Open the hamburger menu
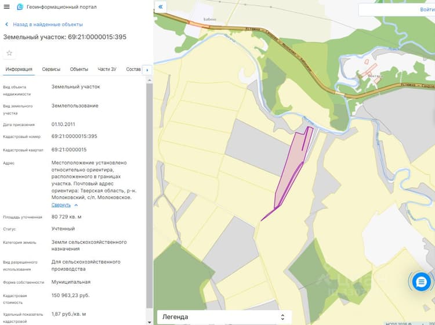The width and height of the screenshot is (435, 325). point(6,6)
